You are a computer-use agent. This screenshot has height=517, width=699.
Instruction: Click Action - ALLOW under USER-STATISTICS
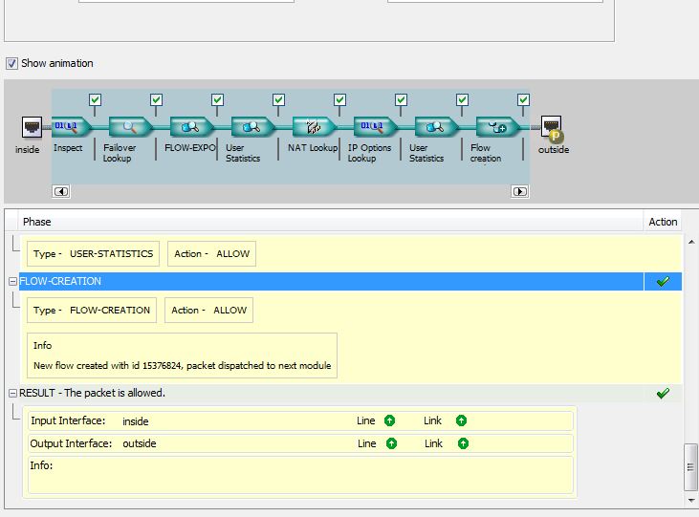pos(211,253)
